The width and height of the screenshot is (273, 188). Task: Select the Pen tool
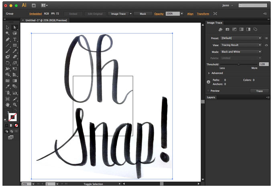tap(8, 39)
